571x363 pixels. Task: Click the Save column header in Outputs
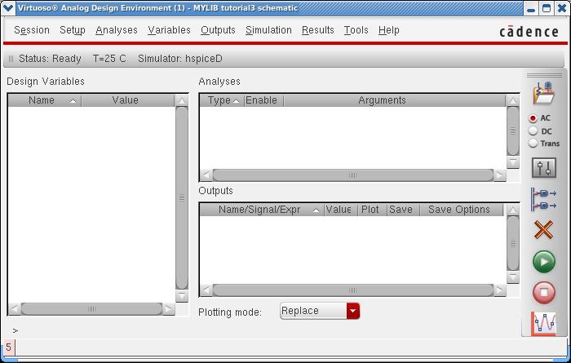pyautogui.click(x=403, y=210)
